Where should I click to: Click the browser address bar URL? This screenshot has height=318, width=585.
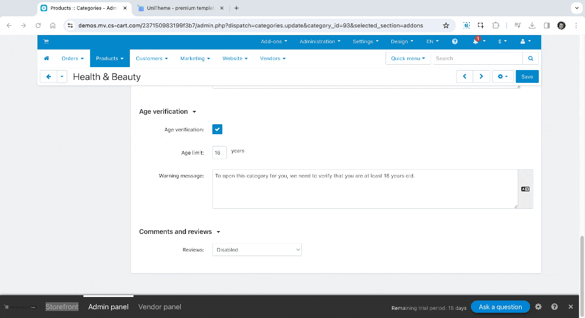point(251,26)
